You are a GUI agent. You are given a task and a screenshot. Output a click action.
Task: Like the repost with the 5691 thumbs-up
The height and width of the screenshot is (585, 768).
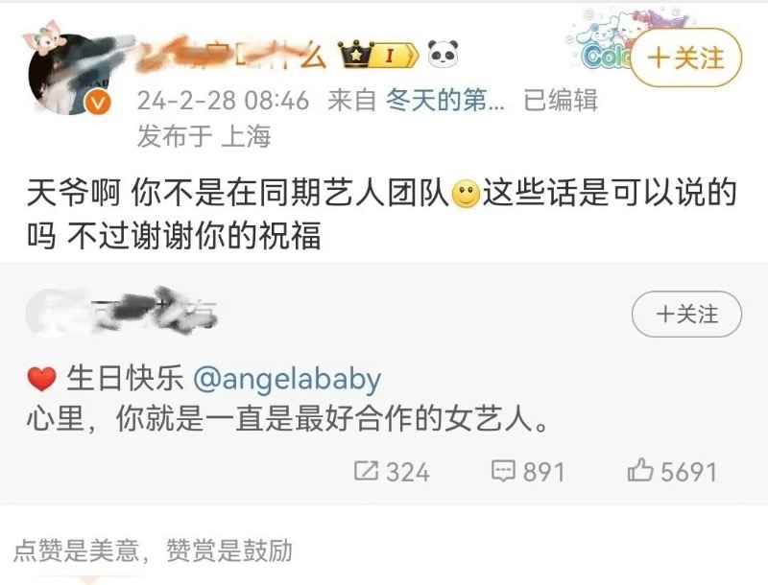click(x=672, y=472)
